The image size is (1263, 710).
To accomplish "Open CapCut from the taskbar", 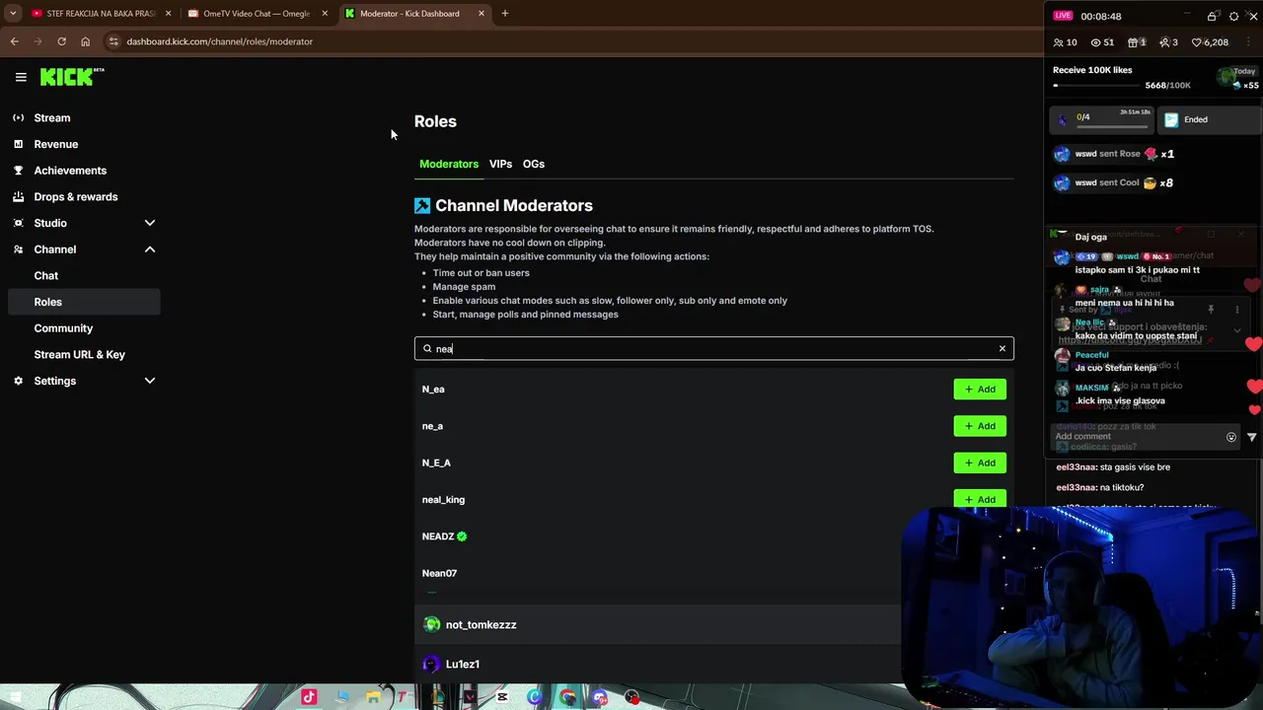I will 502,697.
